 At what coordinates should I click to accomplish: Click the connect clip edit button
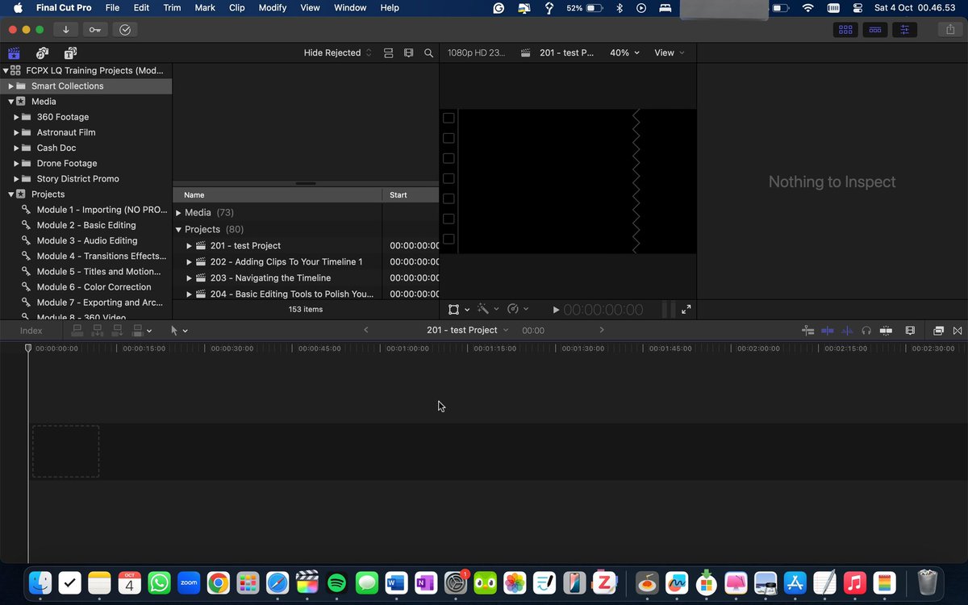pyautogui.click(x=77, y=330)
